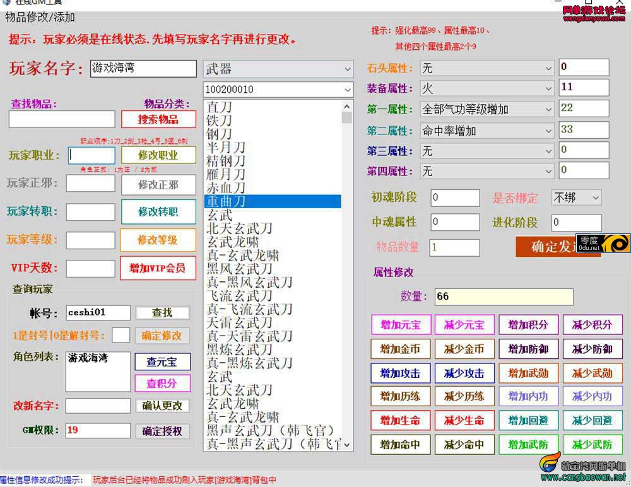Open the 石头属性 dropdown
The height and width of the screenshot is (487, 631).
(x=487, y=68)
